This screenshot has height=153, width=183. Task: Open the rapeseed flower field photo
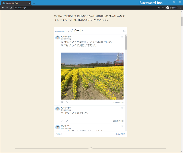point(92,76)
